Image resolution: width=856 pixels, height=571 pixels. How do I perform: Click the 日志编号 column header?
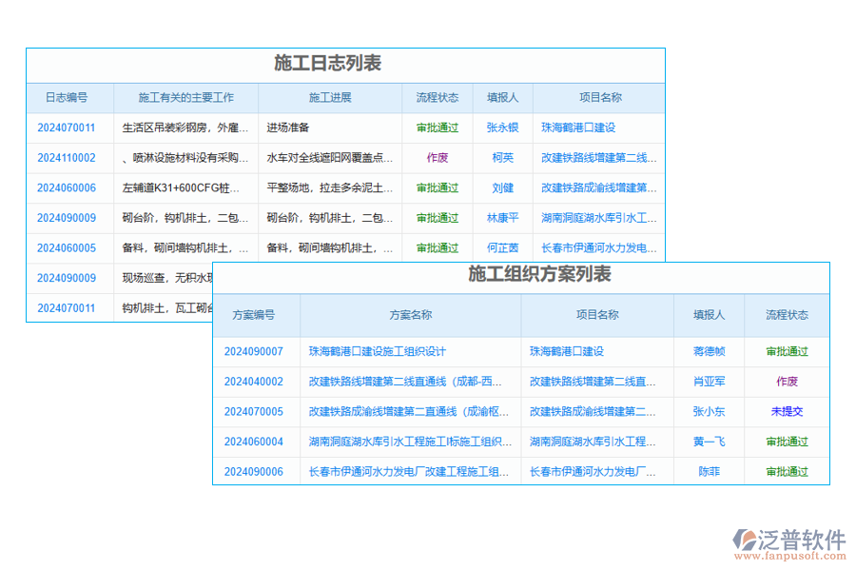click(x=67, y=97)
